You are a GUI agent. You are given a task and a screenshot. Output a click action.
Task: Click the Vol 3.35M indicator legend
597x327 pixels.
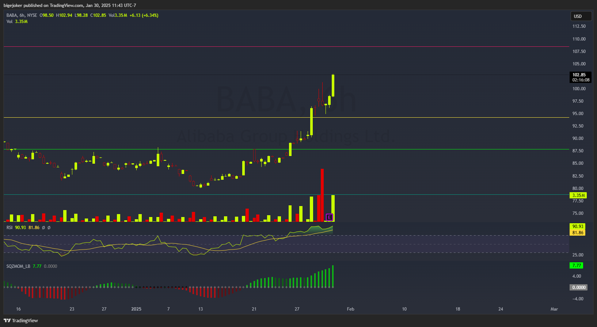pyautogui.click(x=17, y=22)
